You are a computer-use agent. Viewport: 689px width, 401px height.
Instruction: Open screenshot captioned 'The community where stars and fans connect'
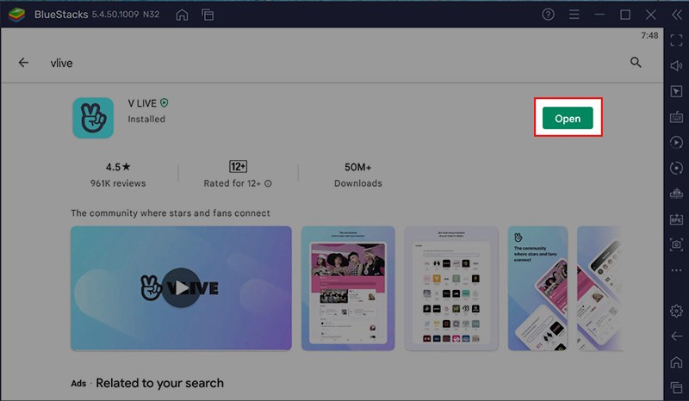coord(537,288)
